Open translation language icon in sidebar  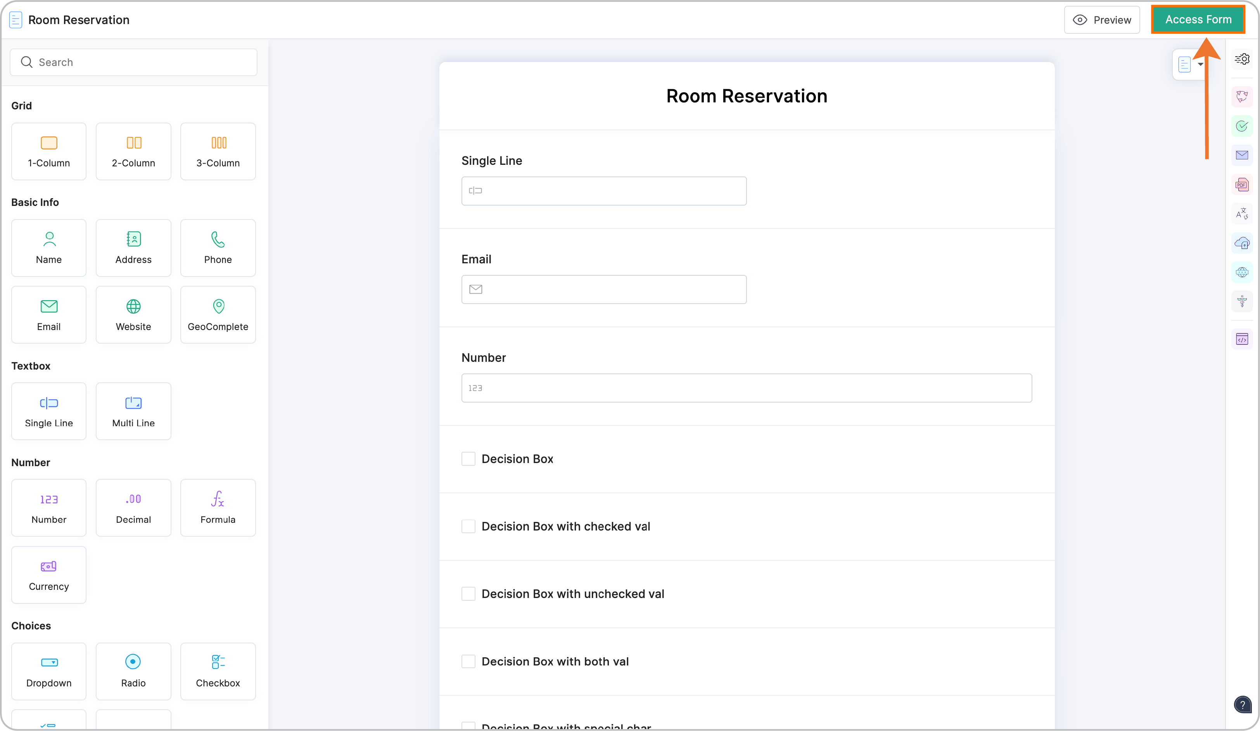[x=1242, y=214]
